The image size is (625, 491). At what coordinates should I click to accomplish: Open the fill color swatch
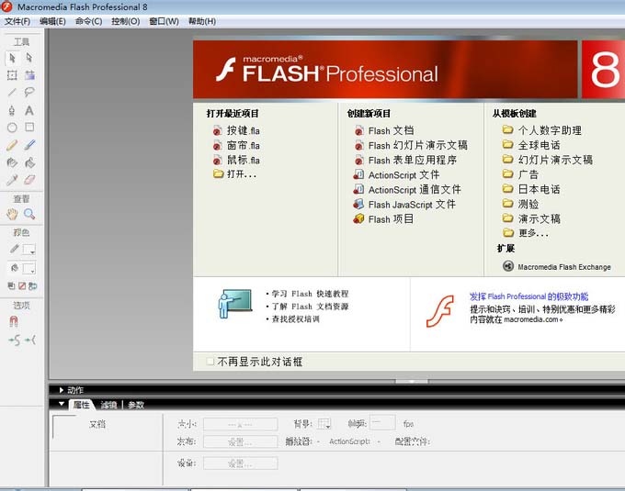click(28, 269)
